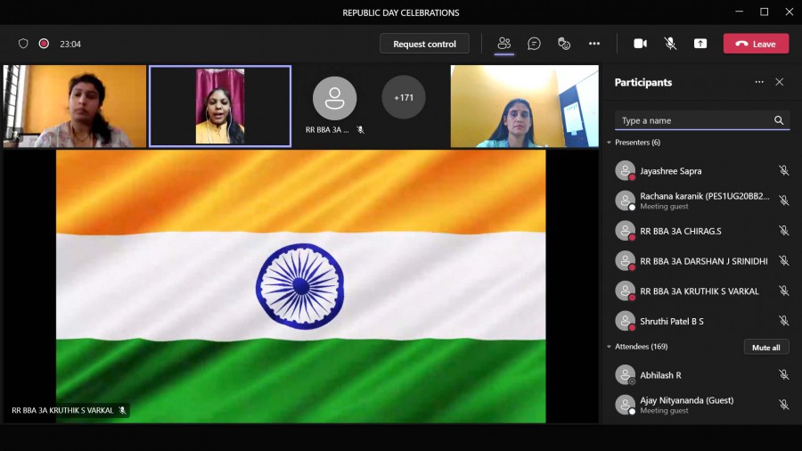Unmute your microphone in the toolbar

coord(670,44)
